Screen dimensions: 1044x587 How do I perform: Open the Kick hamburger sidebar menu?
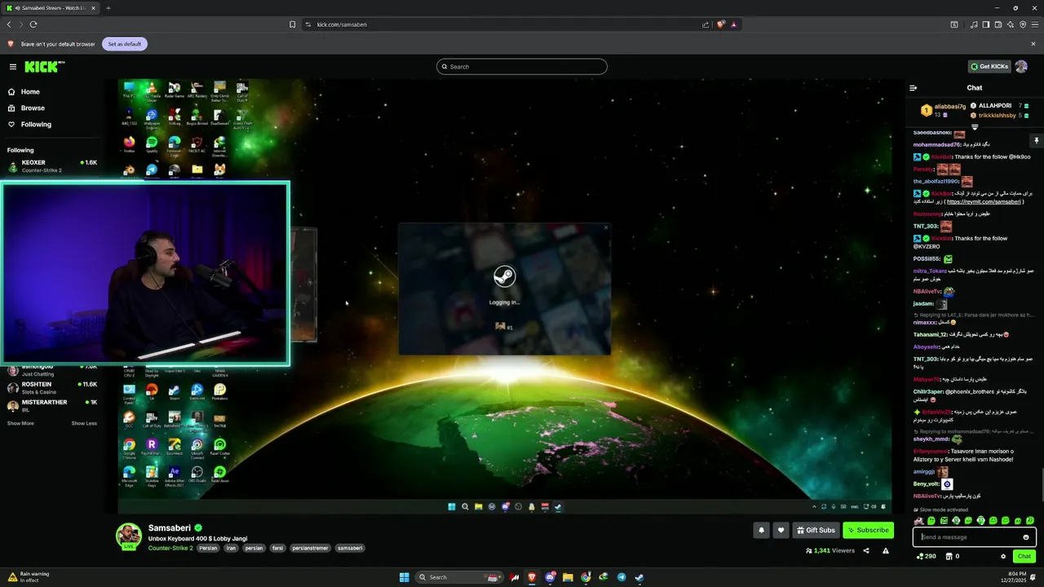[13, 67]
